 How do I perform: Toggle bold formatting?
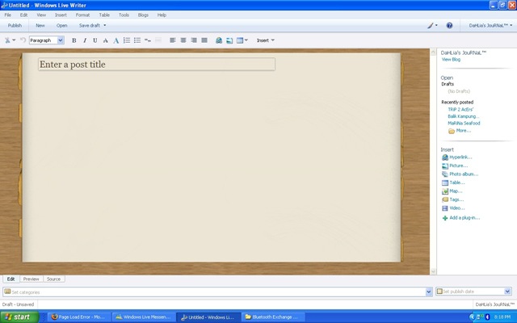[x=74, y=40]
